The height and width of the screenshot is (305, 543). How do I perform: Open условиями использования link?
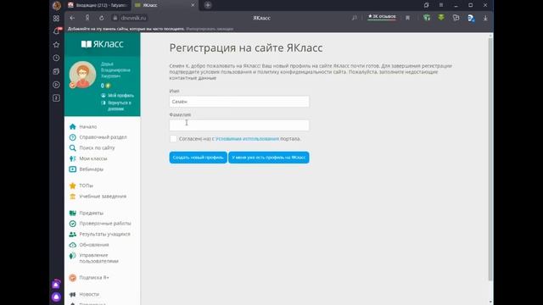[x=247, y=139]
